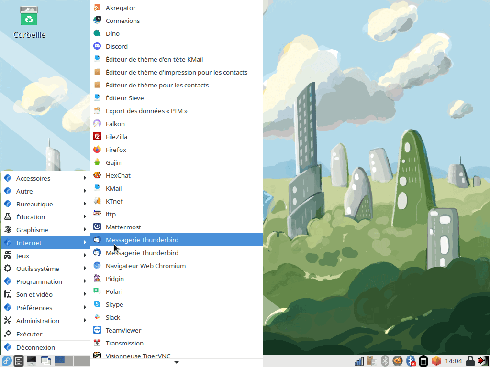Open the Connexions application entry
The height and width of the screenshot is (367, 490).
click(177, 21)
